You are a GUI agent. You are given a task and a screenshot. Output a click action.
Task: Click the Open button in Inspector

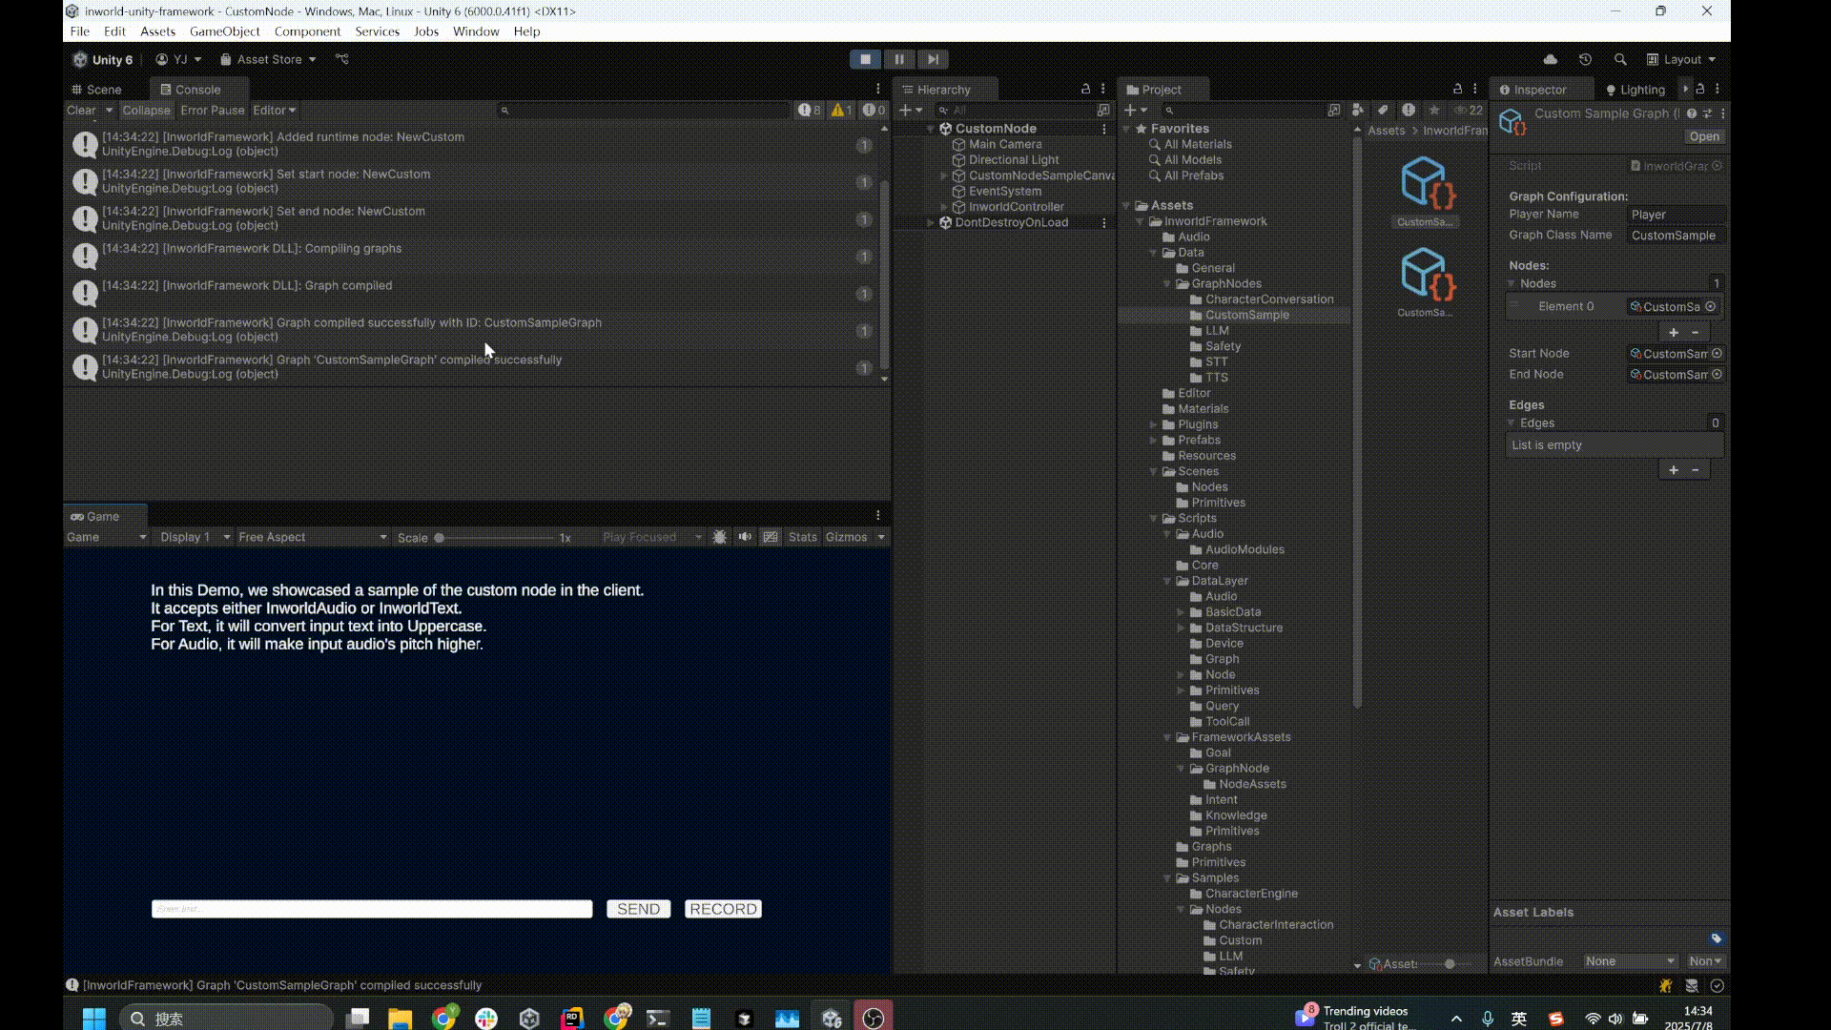coord(1703,136)
